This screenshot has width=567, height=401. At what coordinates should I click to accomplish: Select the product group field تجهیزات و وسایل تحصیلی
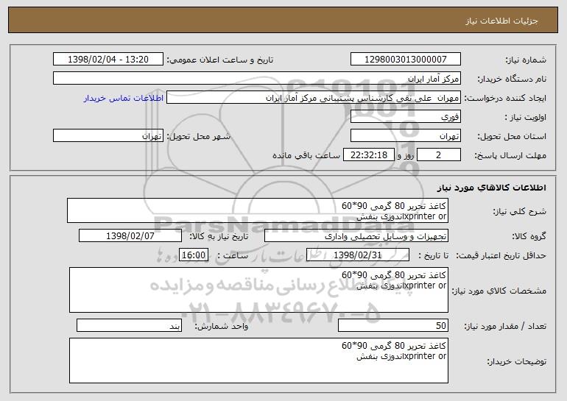point(356,236)
